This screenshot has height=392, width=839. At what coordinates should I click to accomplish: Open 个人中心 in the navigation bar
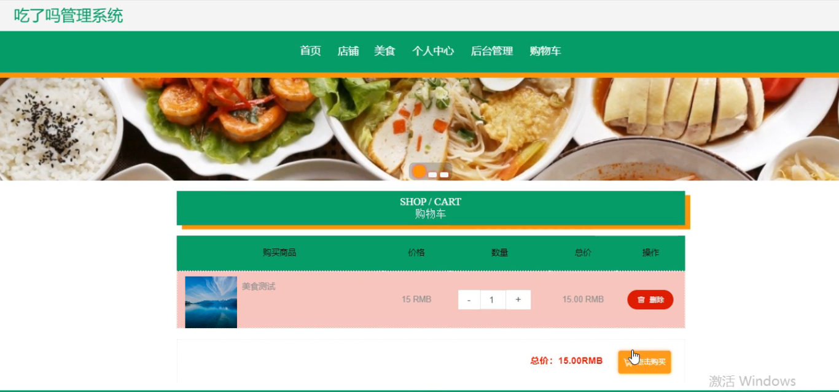point(433,51)
